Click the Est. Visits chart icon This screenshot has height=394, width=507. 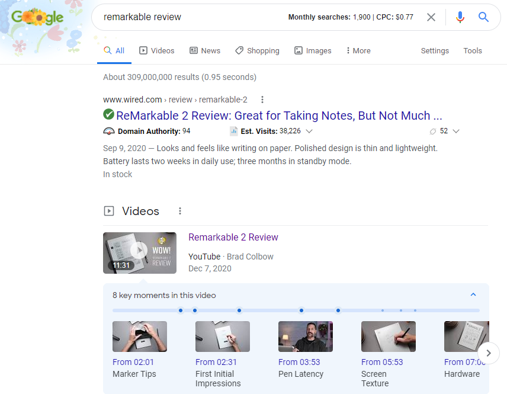point(233,131)
